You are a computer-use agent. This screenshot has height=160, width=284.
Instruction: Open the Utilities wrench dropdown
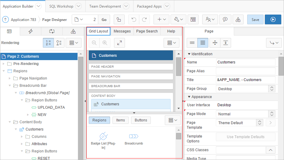178,19
